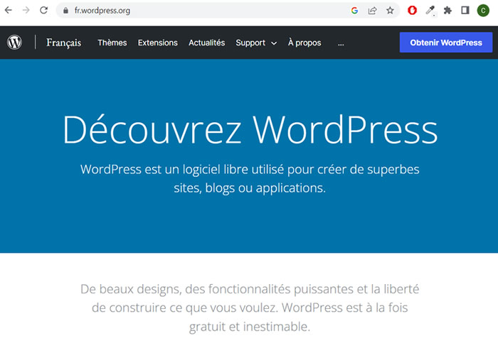Viewport: 498px width, 348px height.
Task: Open the Thèmes menu item
Action: click(112, 43)
